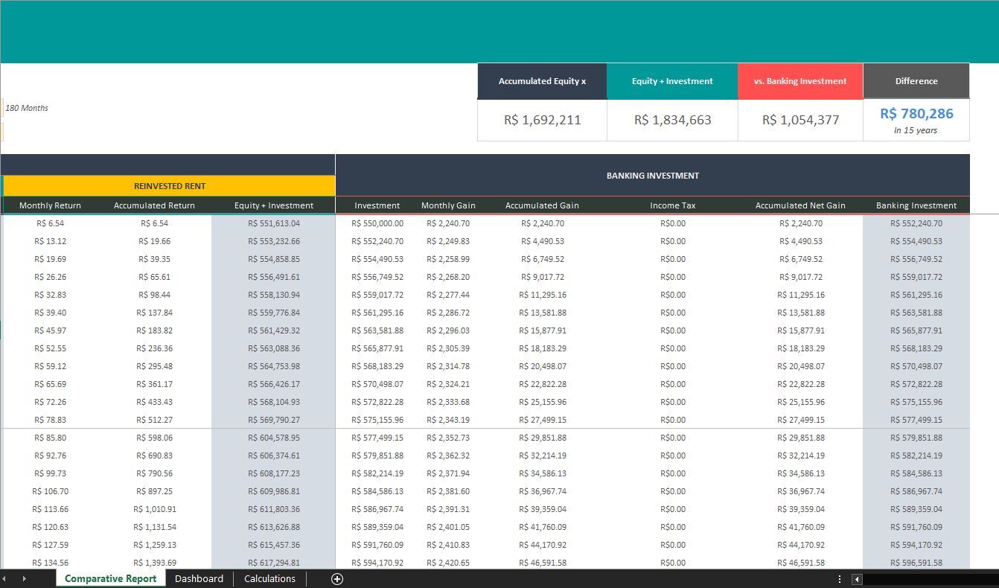Select the Income Tax column header
The image size is (999, 588).
coord(673,205)
